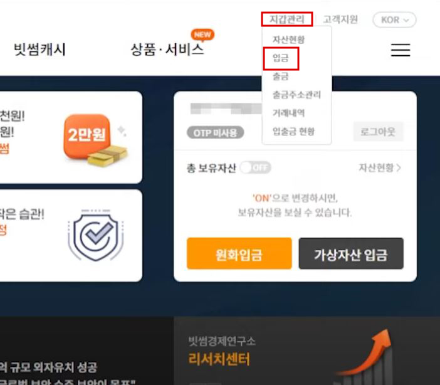440x385 pixels.
Task: Toggle 총 보유자산 switch to ON
Action: (x=255, y=167)
